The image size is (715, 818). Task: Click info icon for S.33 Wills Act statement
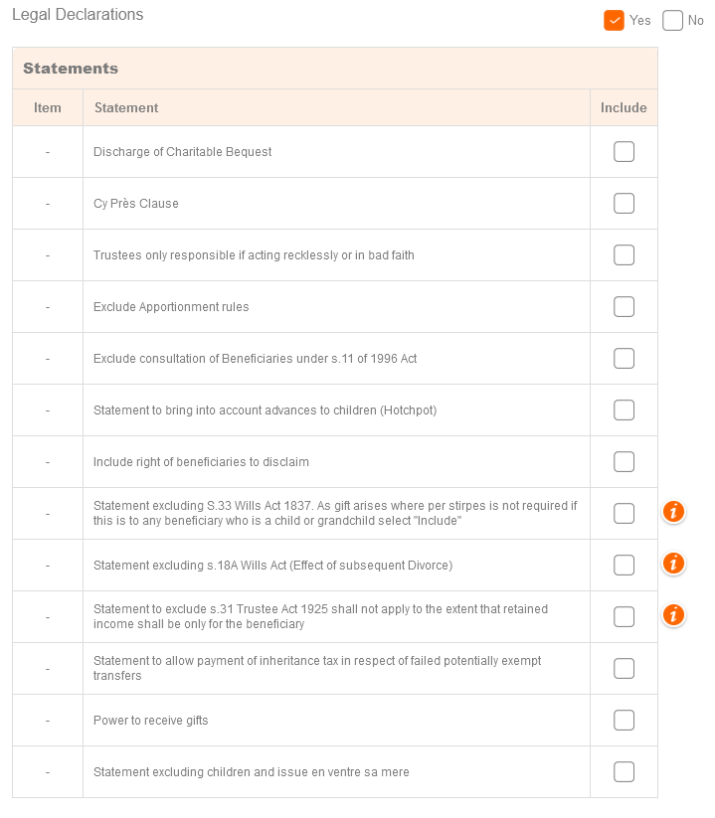(x=673, y=513)
